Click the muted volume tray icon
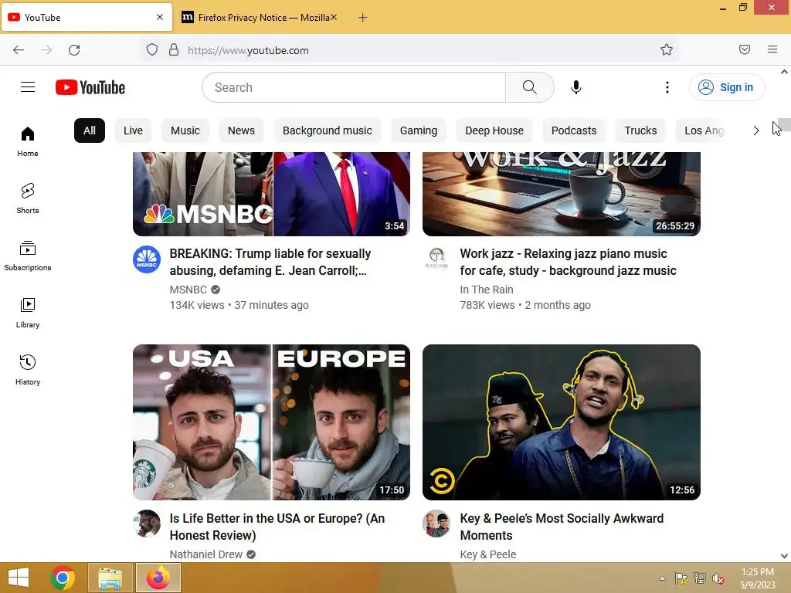Viewport: 791px width, 593px height. click(718, 578)
